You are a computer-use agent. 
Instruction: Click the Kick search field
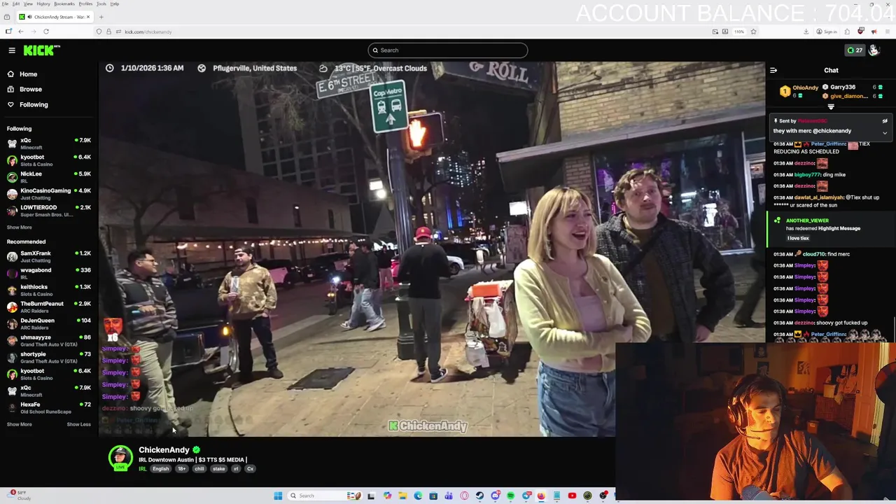coord(448,50)
